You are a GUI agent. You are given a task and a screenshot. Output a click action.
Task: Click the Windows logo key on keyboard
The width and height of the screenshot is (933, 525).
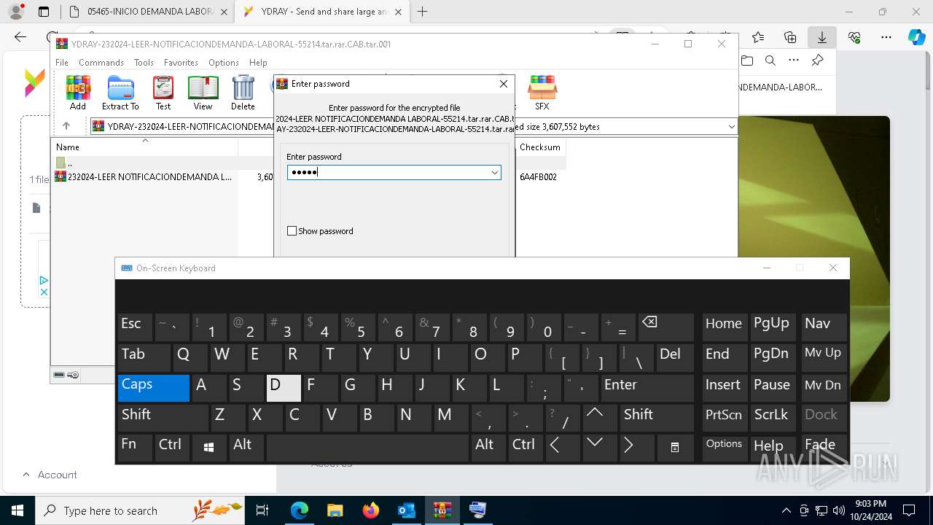point(209,447)
